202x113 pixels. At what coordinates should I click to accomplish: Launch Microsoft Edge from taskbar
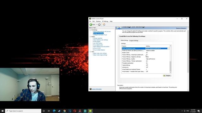[x=54, y=111]
